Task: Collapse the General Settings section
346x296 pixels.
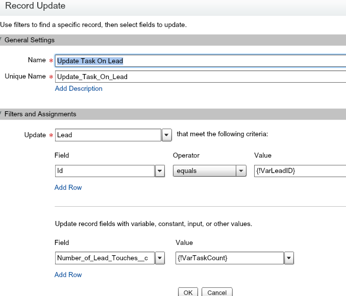Action: tap(2, 40)
